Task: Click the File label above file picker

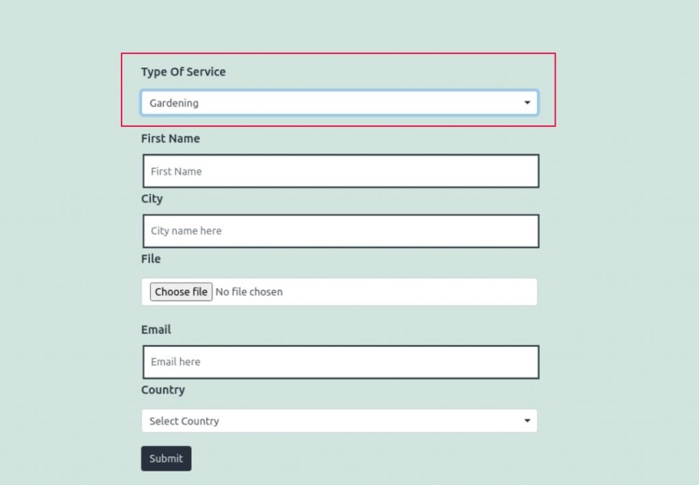Action: [x=150, y=259]
